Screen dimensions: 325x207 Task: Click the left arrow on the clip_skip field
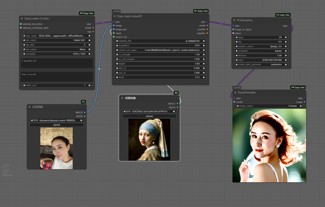(24, 45)
